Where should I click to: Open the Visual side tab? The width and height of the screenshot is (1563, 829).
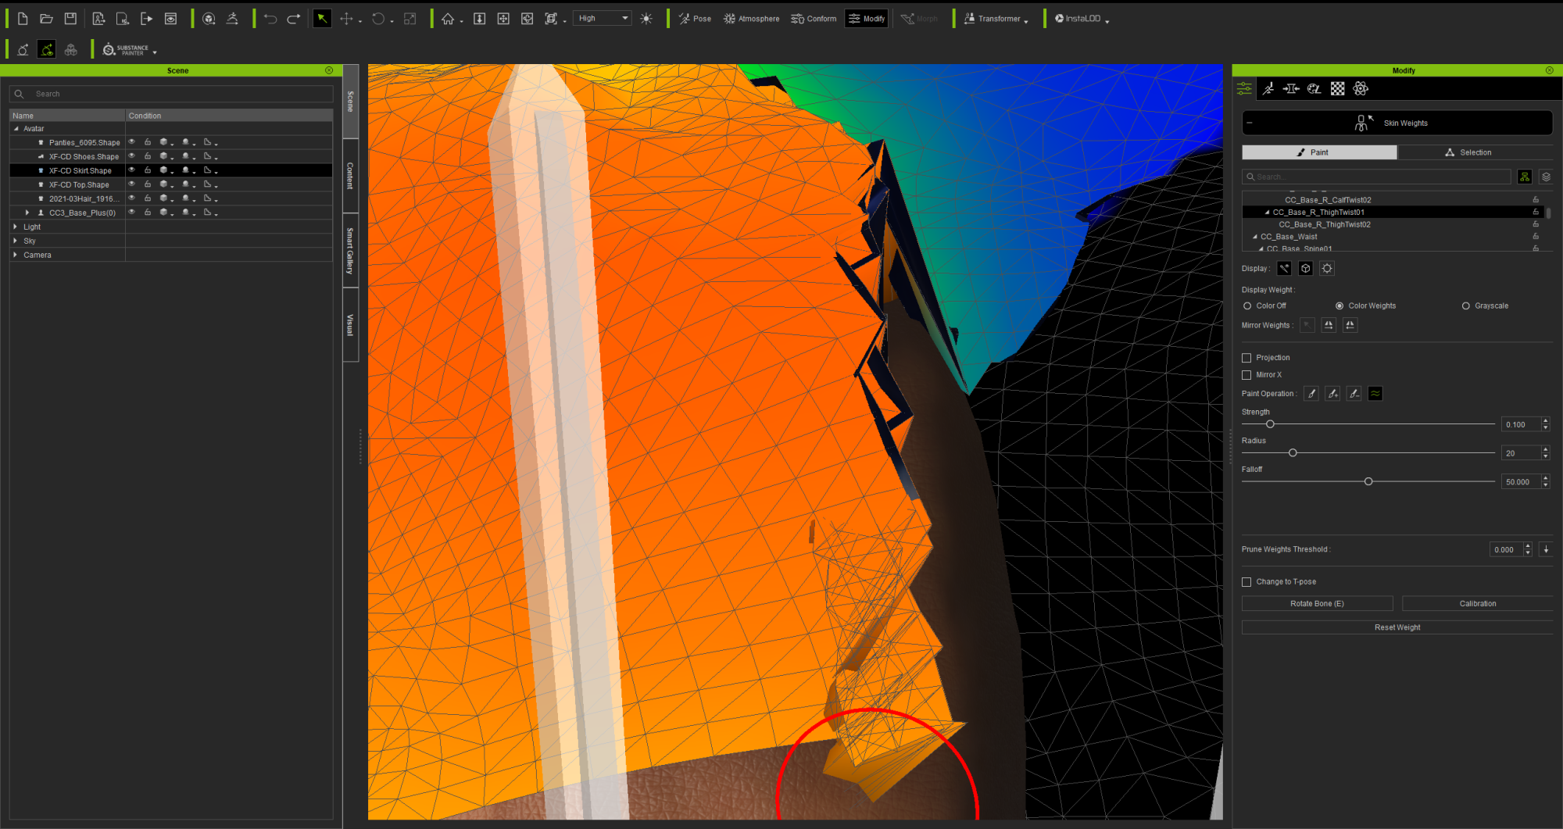click(x=350, y=324)
